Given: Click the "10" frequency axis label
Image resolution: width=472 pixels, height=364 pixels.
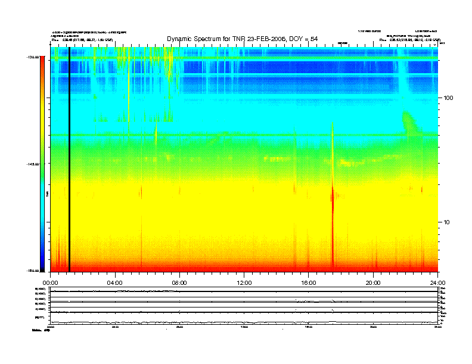Looking at the screenshot, I should [447, 222].
